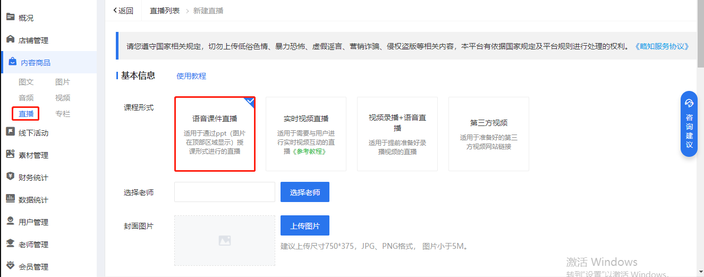Click the 老师管理 graduation cap icon
The image size is (704, 277).
click(10, 244)
